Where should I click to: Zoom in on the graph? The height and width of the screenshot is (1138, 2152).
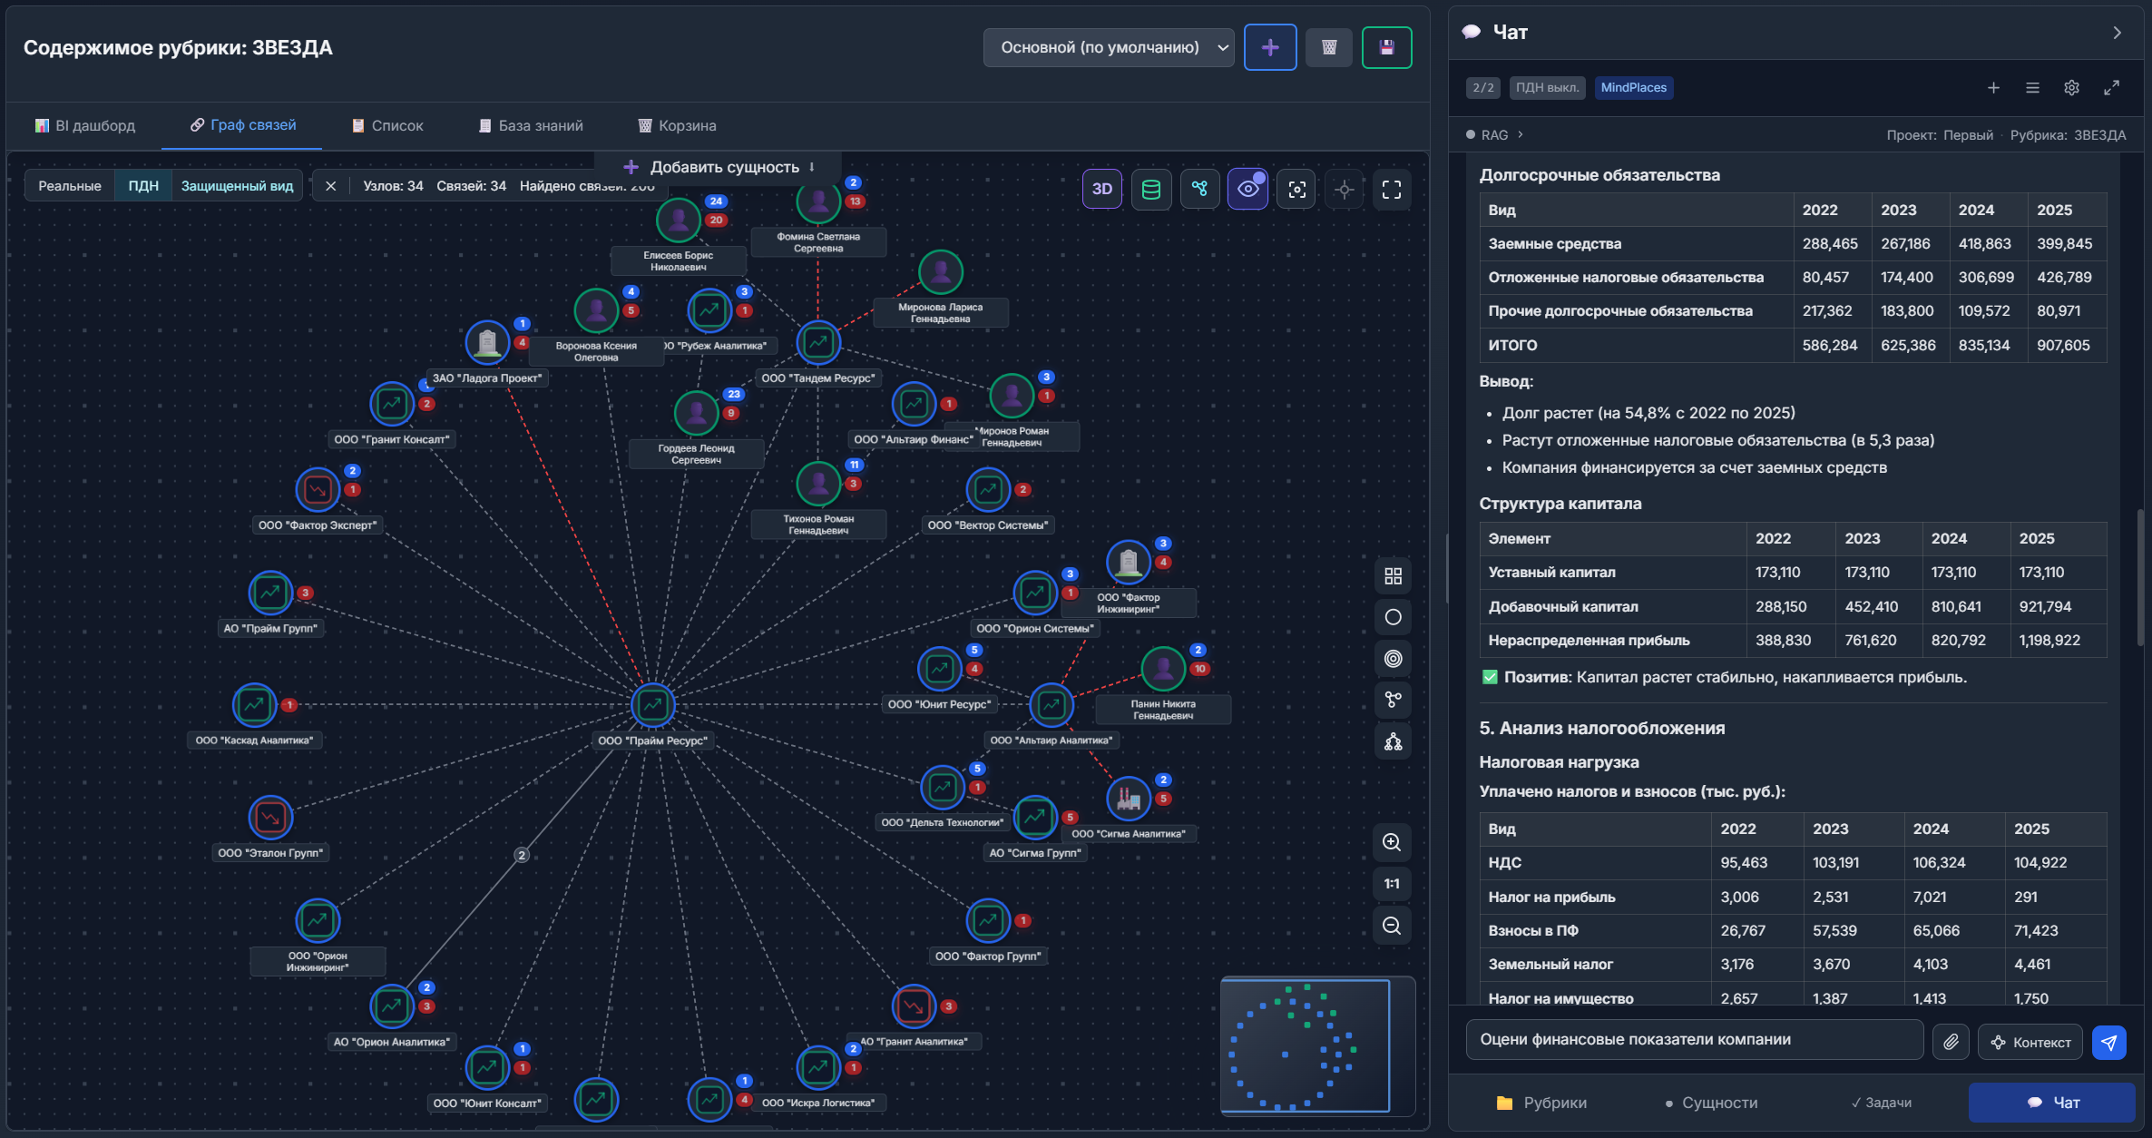coord(1392,842)
